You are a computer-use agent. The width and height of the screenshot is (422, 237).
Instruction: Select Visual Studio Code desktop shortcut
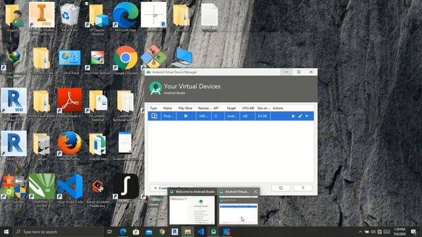(70, 189)
